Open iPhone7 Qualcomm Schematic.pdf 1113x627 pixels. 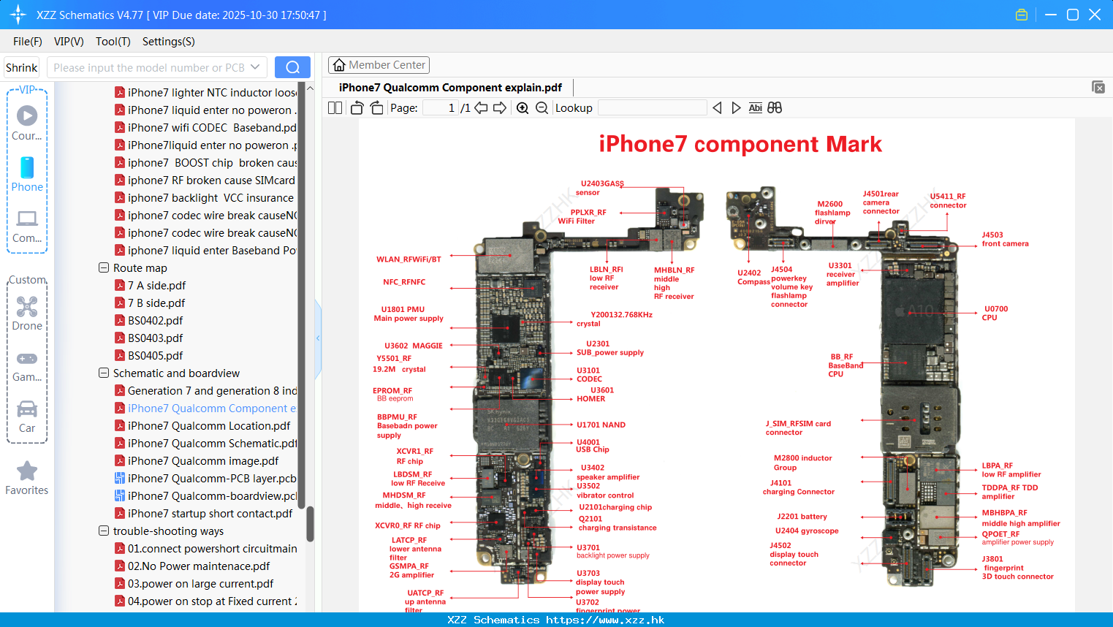(x=205, y=443)
